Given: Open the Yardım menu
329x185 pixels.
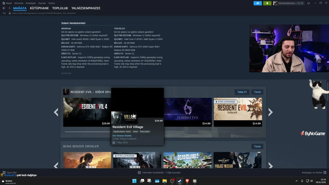Looking at the screenshot, I should [x=51, y=3].
